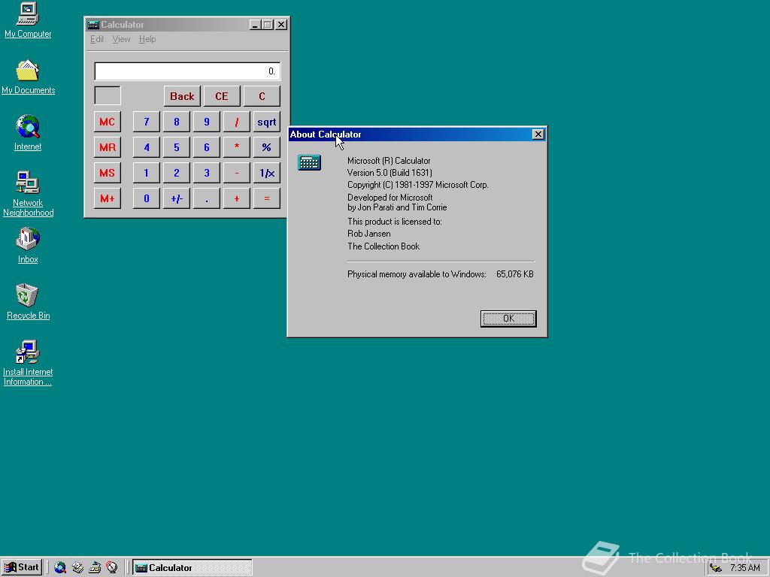The image size is (770, 577).
Task: Click digit 1 on the calculator
Action: [147, 173]
